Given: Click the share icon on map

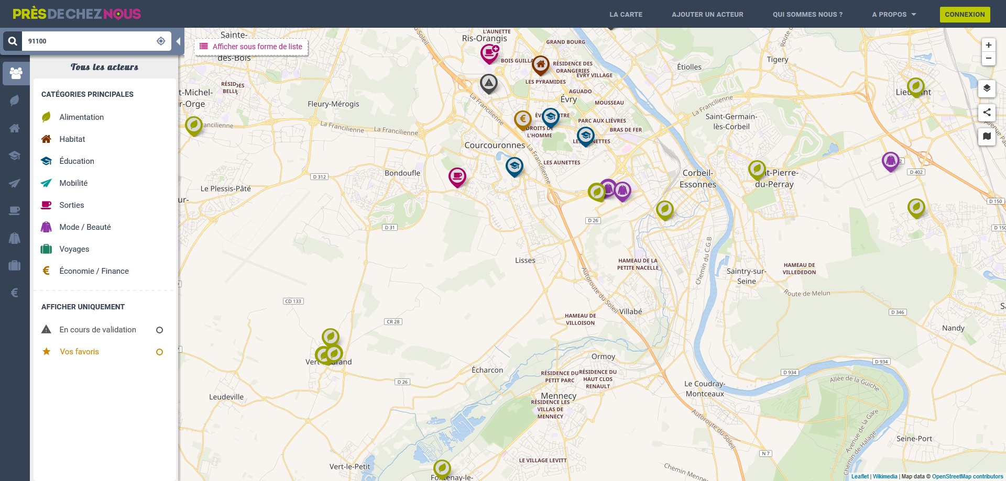Looking at the screenshot, I should [987, 113].
